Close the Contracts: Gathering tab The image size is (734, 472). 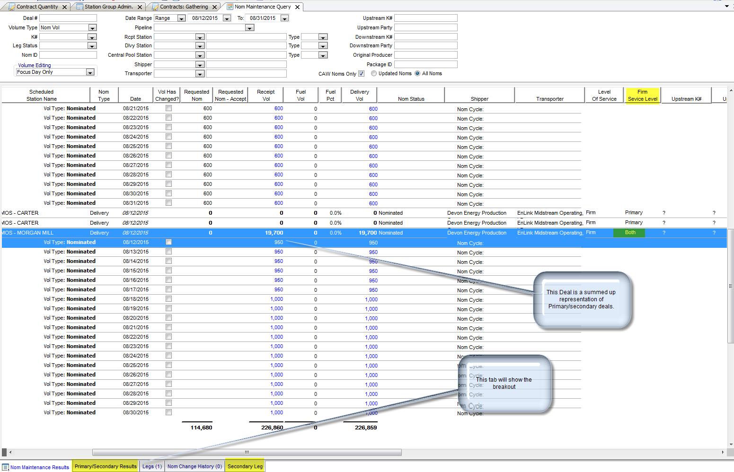(x=214, y=7)
